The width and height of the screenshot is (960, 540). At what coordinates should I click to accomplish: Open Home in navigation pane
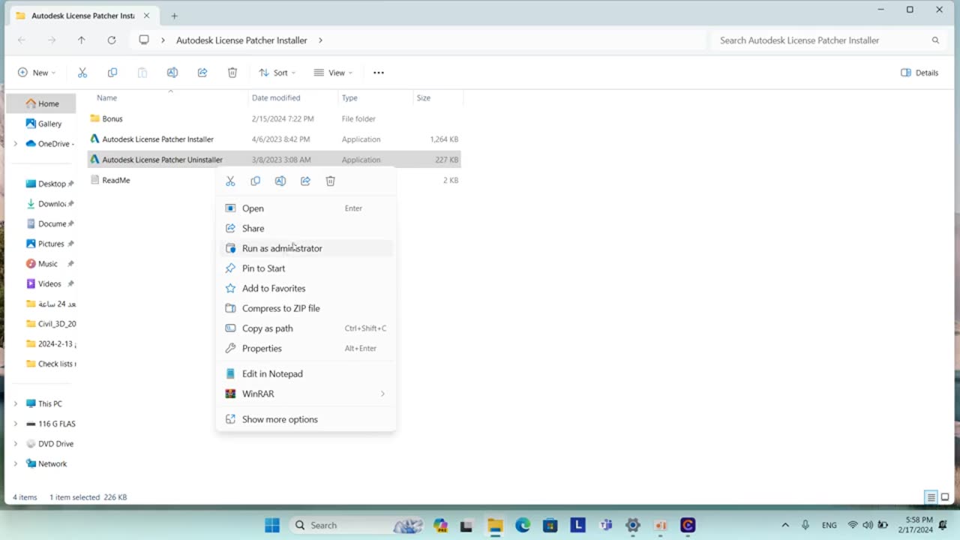pos(42,103)
